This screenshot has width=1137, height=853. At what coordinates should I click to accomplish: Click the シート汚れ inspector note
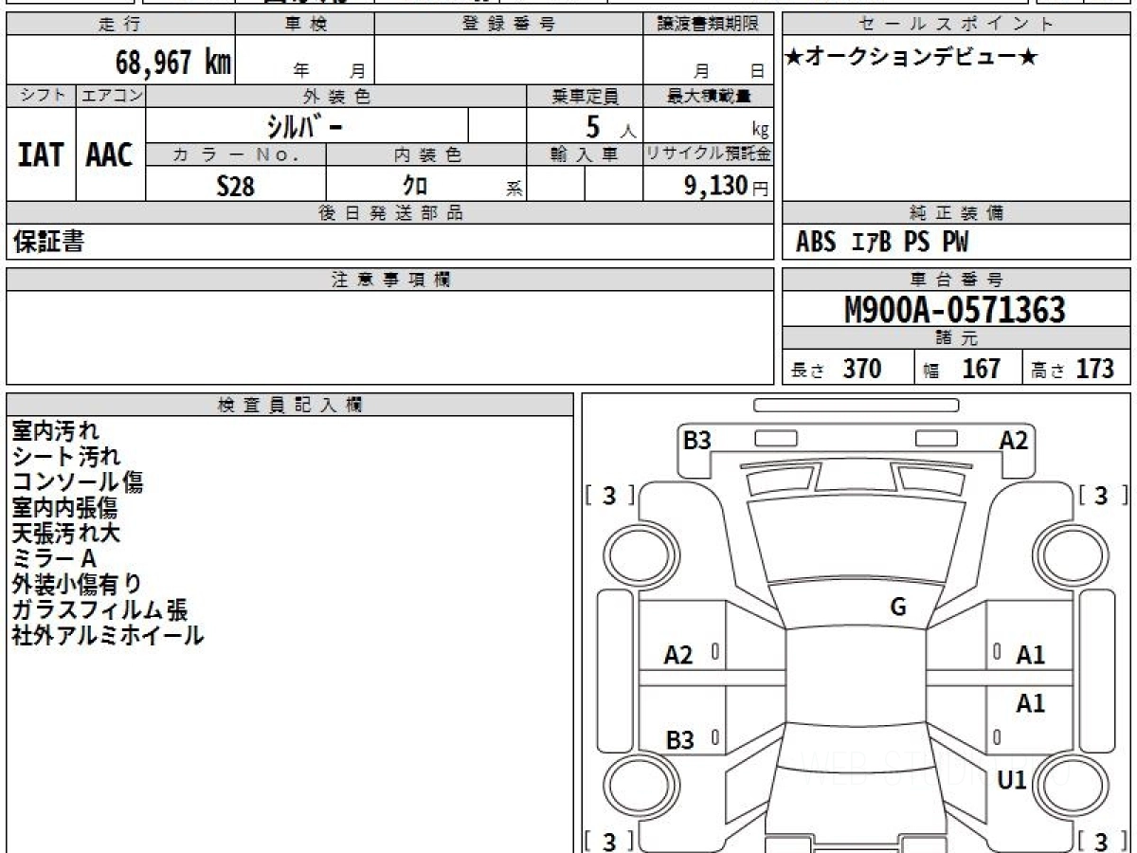pos(66,457)
